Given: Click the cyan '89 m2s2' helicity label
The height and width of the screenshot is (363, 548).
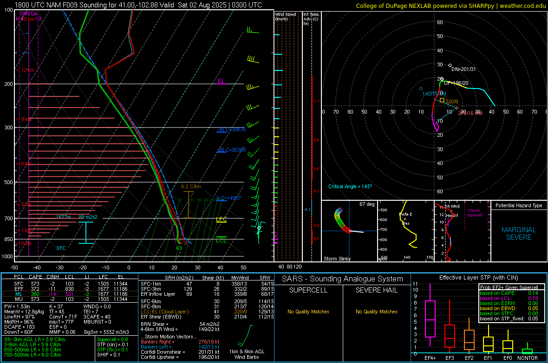Looking at the screenshot, I should [x=88, y=217].
